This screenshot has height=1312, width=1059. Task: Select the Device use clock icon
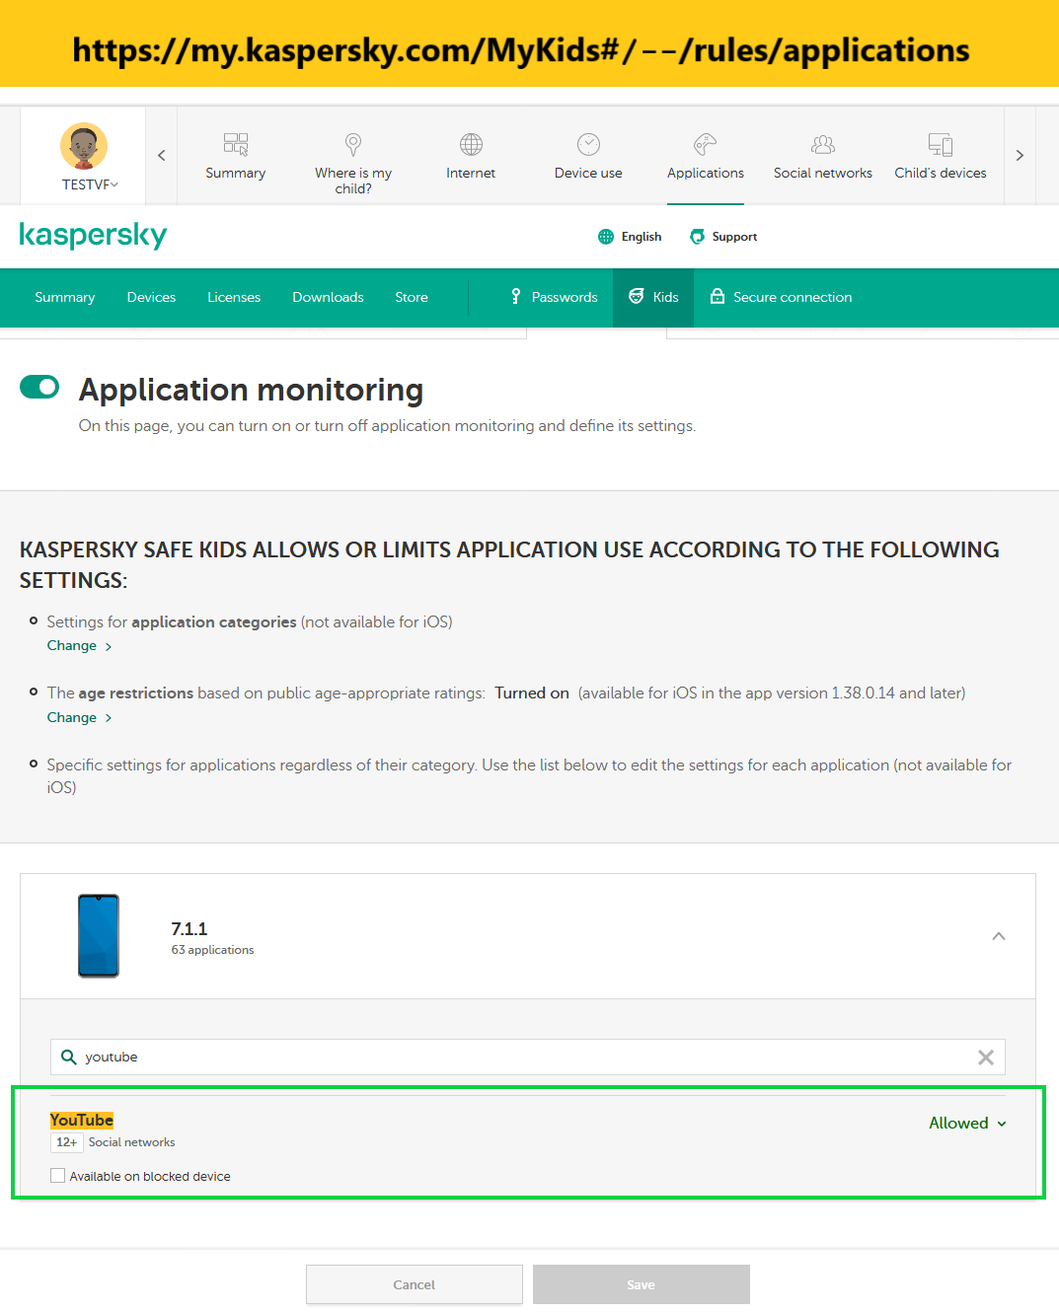click(x=588, y=145)
